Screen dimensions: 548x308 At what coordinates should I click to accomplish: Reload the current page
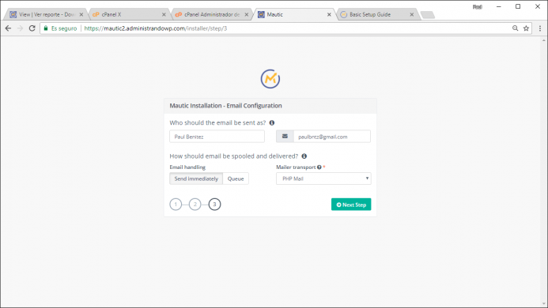coord(32,28)
